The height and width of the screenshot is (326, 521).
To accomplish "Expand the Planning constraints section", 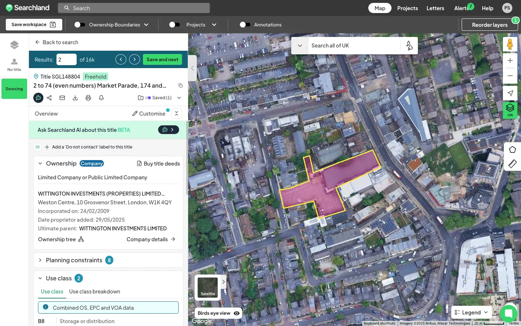I will point(40,260).
